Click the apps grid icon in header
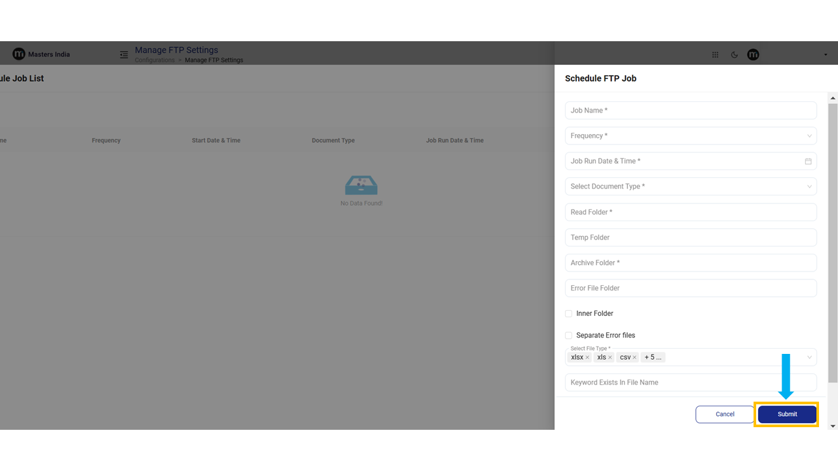This screenshot has height=471, width=838. point(715,55)
